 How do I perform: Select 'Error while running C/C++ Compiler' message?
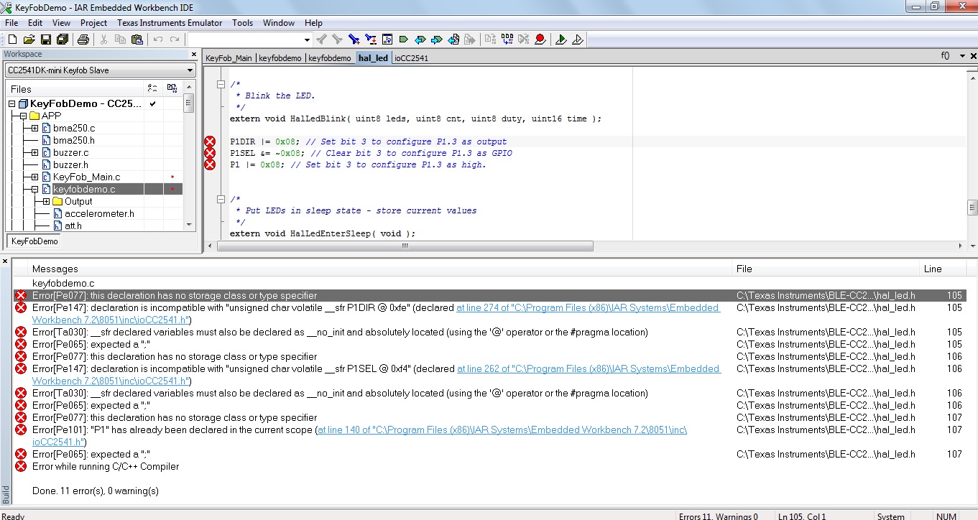[106, 467]
